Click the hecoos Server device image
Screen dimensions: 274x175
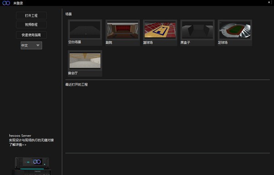click(32, 166)
